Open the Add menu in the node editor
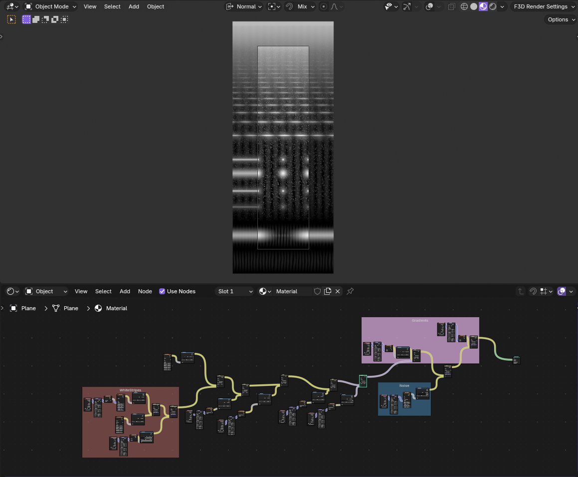The width and height of the screenshot is (578, 477). (x=125, y=291)
